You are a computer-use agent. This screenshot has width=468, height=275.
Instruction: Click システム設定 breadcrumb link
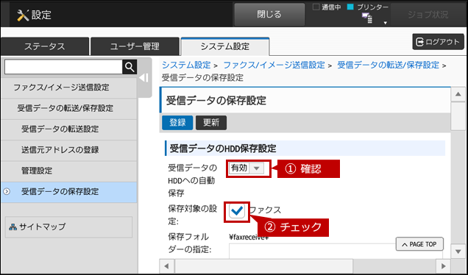coord(186,65)
